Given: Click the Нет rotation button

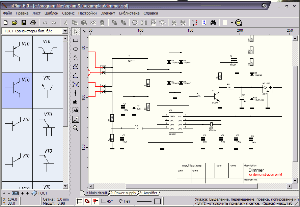Looking at the screenshot, I should [x=125, y=201].
